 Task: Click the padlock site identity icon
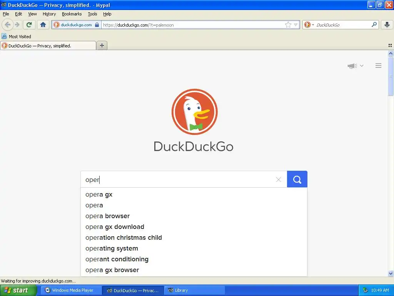pos(97,25)
